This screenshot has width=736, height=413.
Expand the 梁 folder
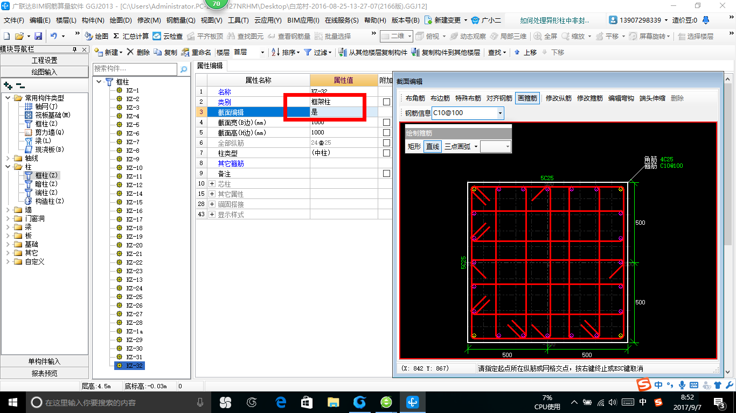(x=7, y=227)
